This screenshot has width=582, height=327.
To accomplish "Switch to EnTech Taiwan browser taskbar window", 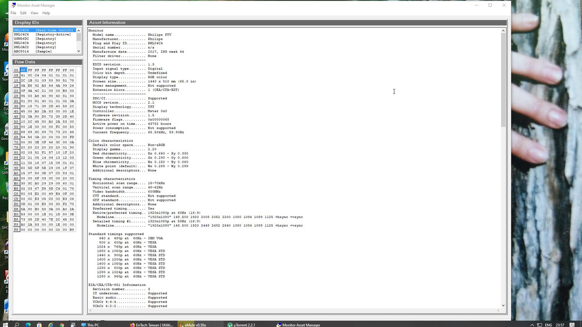I will coord(151,325).
